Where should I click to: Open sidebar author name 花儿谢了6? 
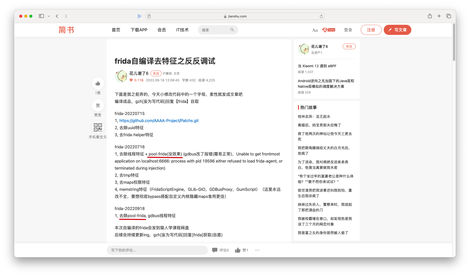pos(319,47)
